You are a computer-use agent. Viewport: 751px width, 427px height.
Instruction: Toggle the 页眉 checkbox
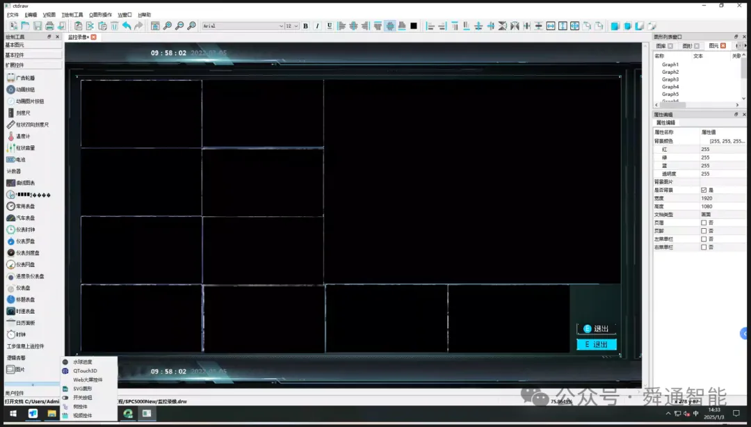[704, 223]
